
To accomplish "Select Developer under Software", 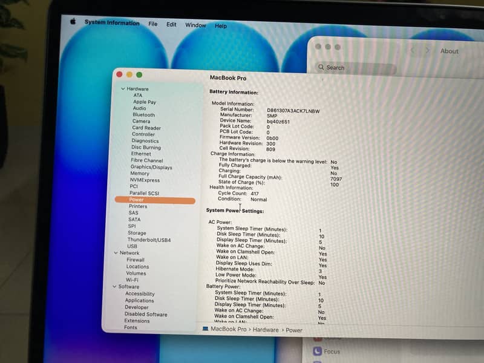I will point(137,307).
